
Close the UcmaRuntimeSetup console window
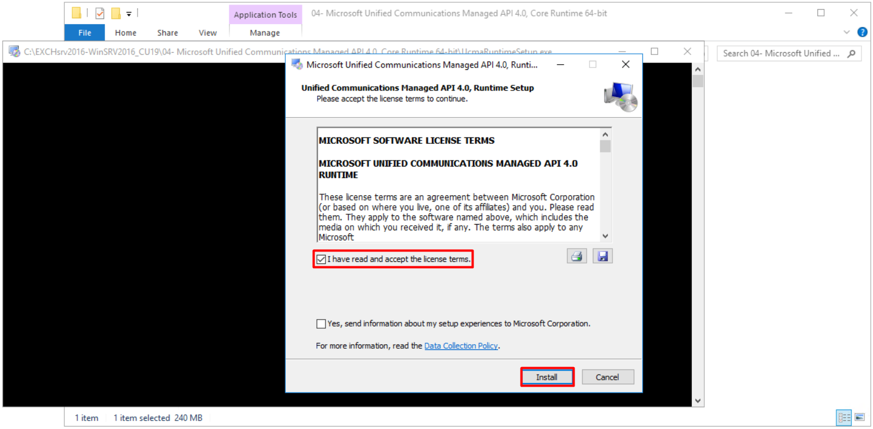point(688,52)
